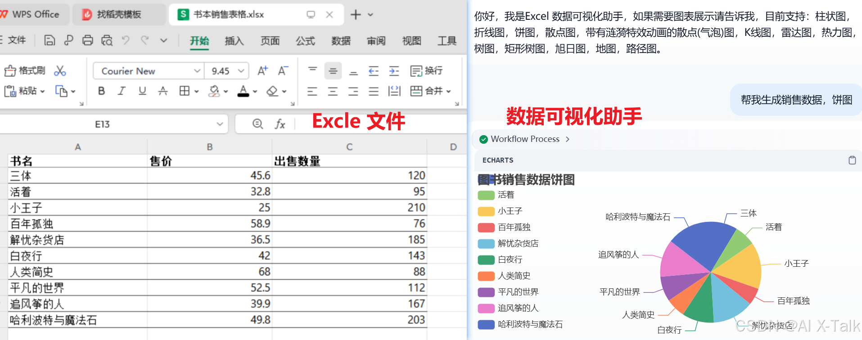Image resolution: width=862 pixels, height=340 pixels.
Task: Click the Undo arrow
Action: [126, 40]
